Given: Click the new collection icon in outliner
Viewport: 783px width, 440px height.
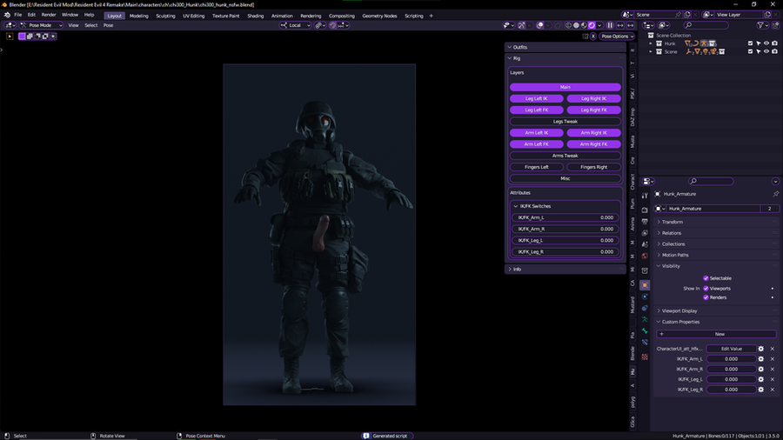Looking at the screenshot, I should click(x=775, y=25).
